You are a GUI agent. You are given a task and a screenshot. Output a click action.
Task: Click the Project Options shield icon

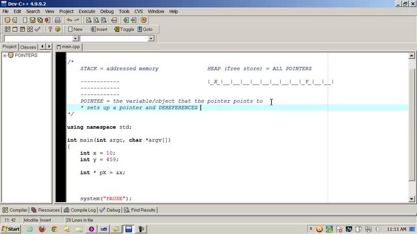point(143,20)
